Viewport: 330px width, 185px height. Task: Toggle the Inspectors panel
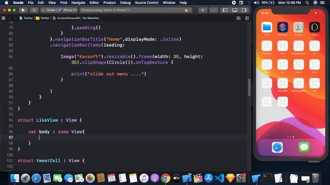click(244, 10)
